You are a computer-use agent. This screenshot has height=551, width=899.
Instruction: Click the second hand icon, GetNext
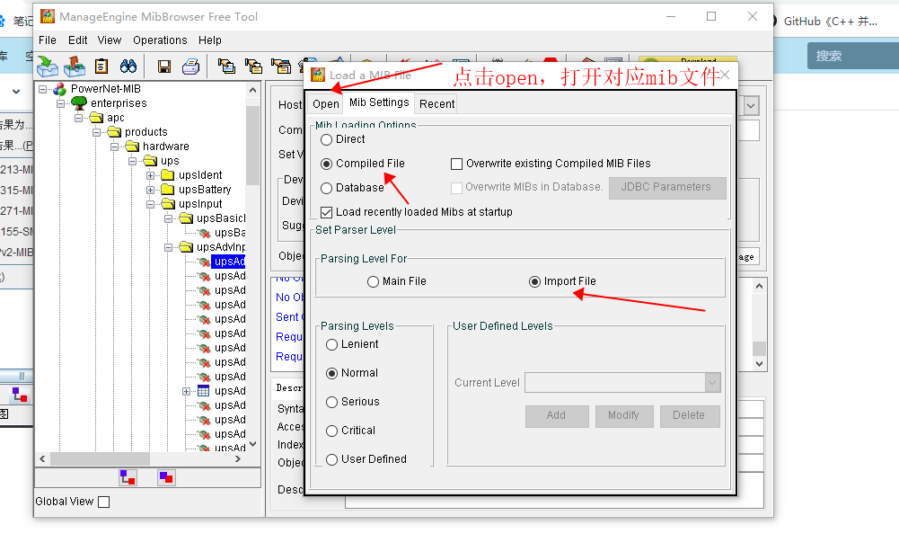[253, 67]
